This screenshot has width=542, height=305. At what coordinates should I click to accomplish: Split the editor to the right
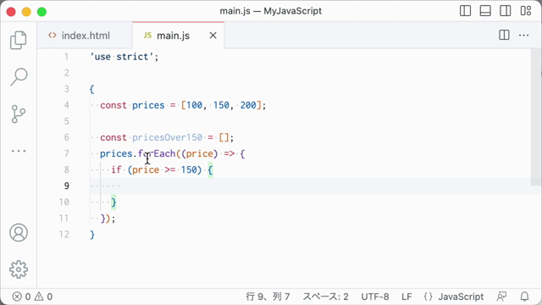click(504, 36)
